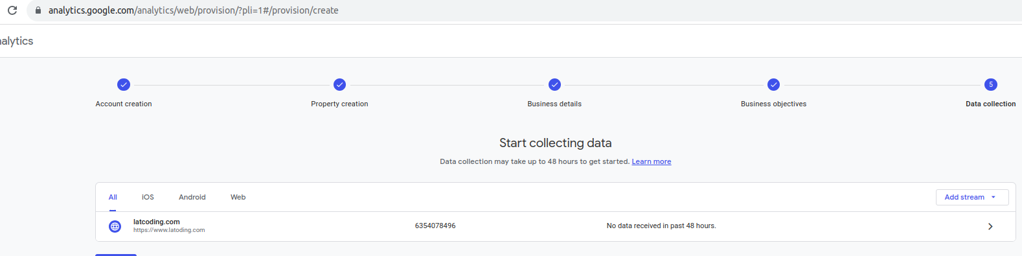The image size is (1022, 256).
Task: Open the Learn more link
Action: tap(652, 161)
